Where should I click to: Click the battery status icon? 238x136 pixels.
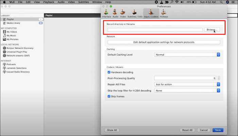click(x=194, y=2)
